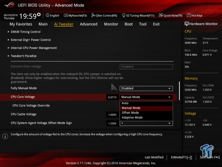This screenshot has width=222, height=167.
Task: Open the My Favorites tab
Action: [x=21, y=24]
